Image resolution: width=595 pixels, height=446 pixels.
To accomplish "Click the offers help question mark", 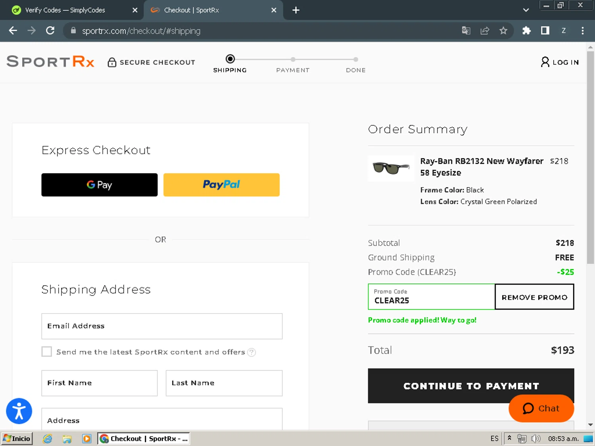I will click(x=251, y=352).
